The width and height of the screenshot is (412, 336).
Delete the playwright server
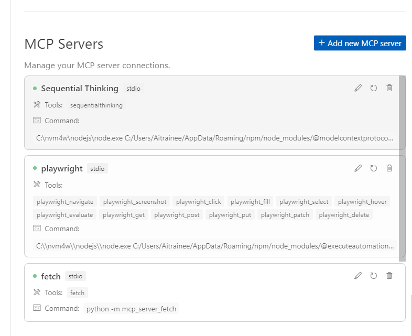(389, 168)
